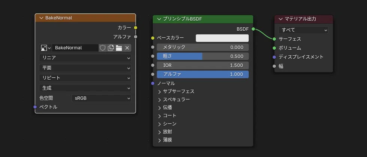The width and height of the screenshot is (367, 157).
Task: Open the リピート extension dropdown
Action: 85,78
